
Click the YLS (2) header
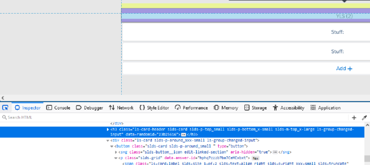pyautogui.click(x=344, y=16)
